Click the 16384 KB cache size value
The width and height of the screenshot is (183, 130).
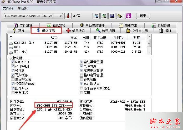click(64, 113)
